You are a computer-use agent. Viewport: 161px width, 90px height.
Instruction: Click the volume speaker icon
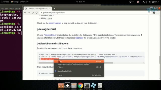pyautogui.click(x=150, y=2)
